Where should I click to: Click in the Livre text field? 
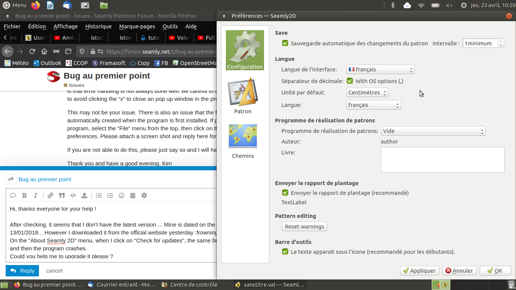(x=442, y=160)
